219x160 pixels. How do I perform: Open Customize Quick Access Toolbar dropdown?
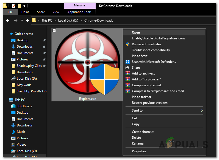click(x=25, y=6)
